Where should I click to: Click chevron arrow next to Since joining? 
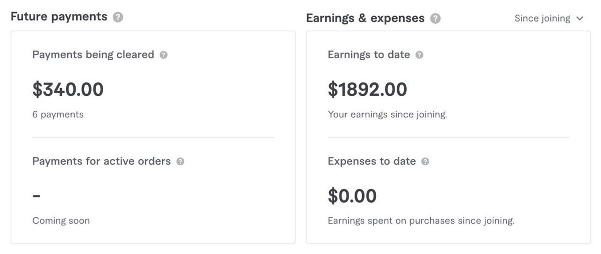(x=580, y=19)
